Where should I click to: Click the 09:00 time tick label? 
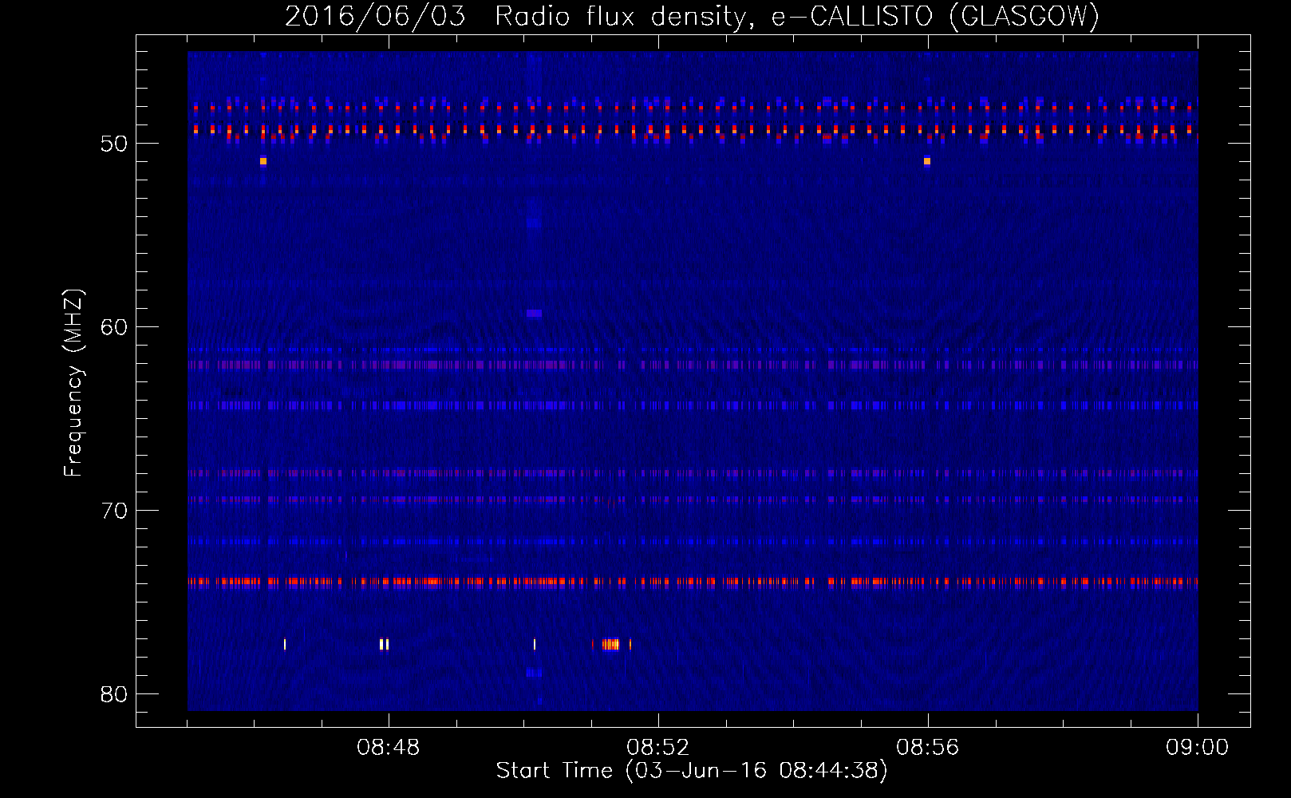(x=1198, y=748)
